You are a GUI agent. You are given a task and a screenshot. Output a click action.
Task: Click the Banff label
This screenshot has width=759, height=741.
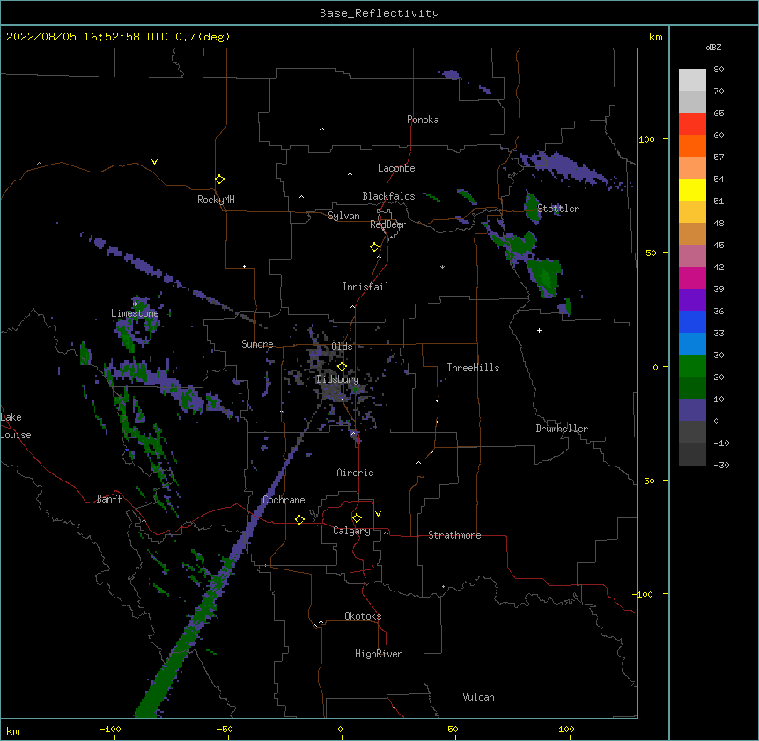click(109, 499)
